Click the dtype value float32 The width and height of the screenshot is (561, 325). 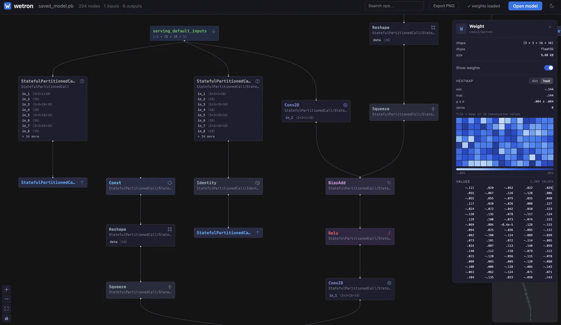[547, 49]
